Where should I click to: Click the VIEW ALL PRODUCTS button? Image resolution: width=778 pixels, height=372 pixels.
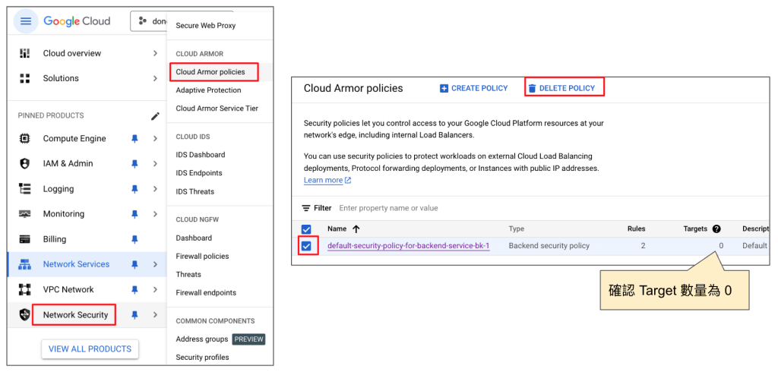click(90, 349)
